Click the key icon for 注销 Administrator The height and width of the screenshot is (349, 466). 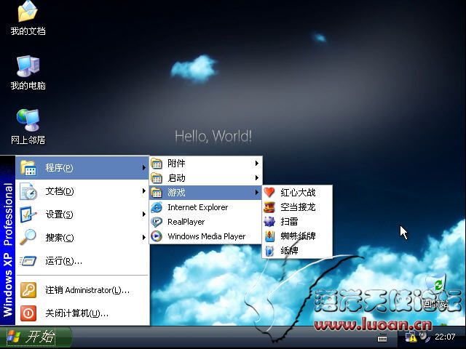(x=28, y=289)
